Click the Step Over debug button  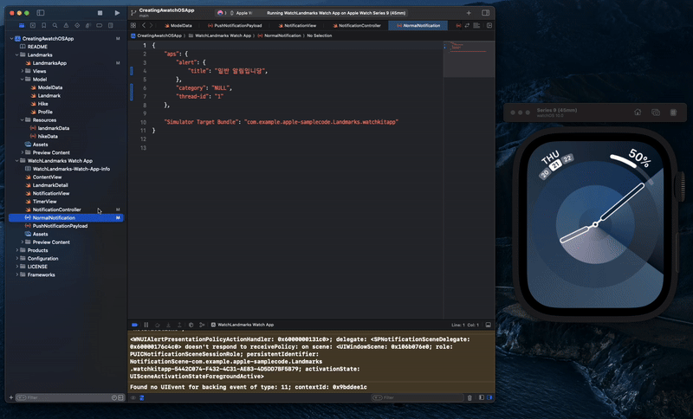[x=158, y=325]
